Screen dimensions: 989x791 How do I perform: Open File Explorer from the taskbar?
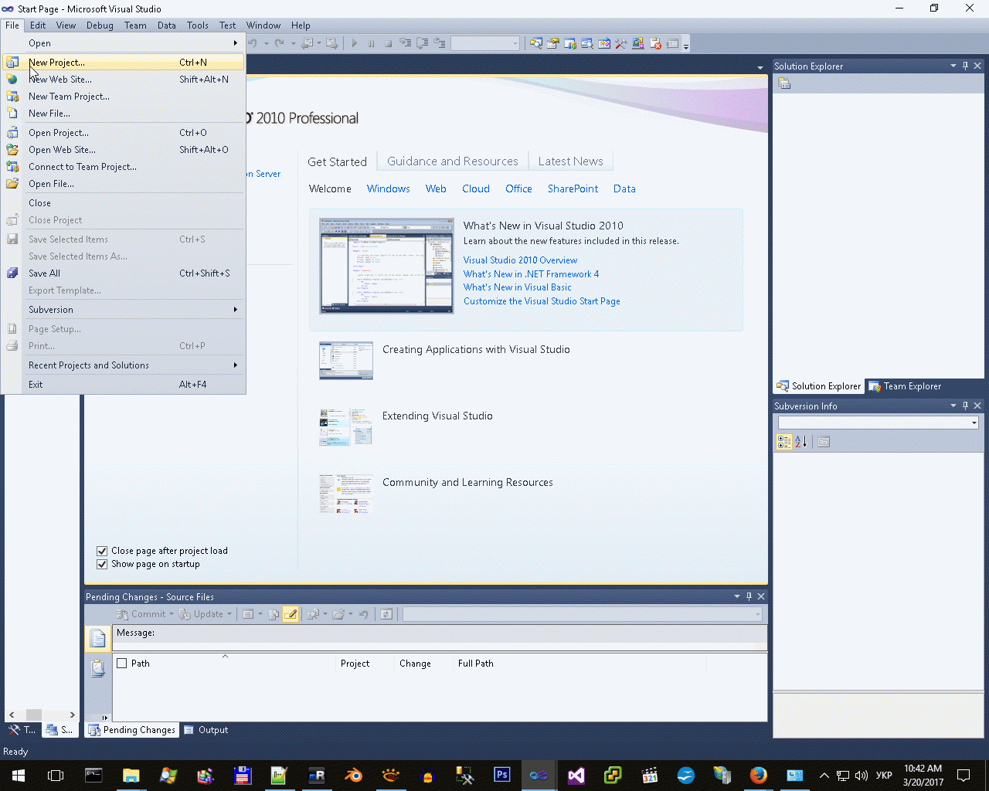131,775
